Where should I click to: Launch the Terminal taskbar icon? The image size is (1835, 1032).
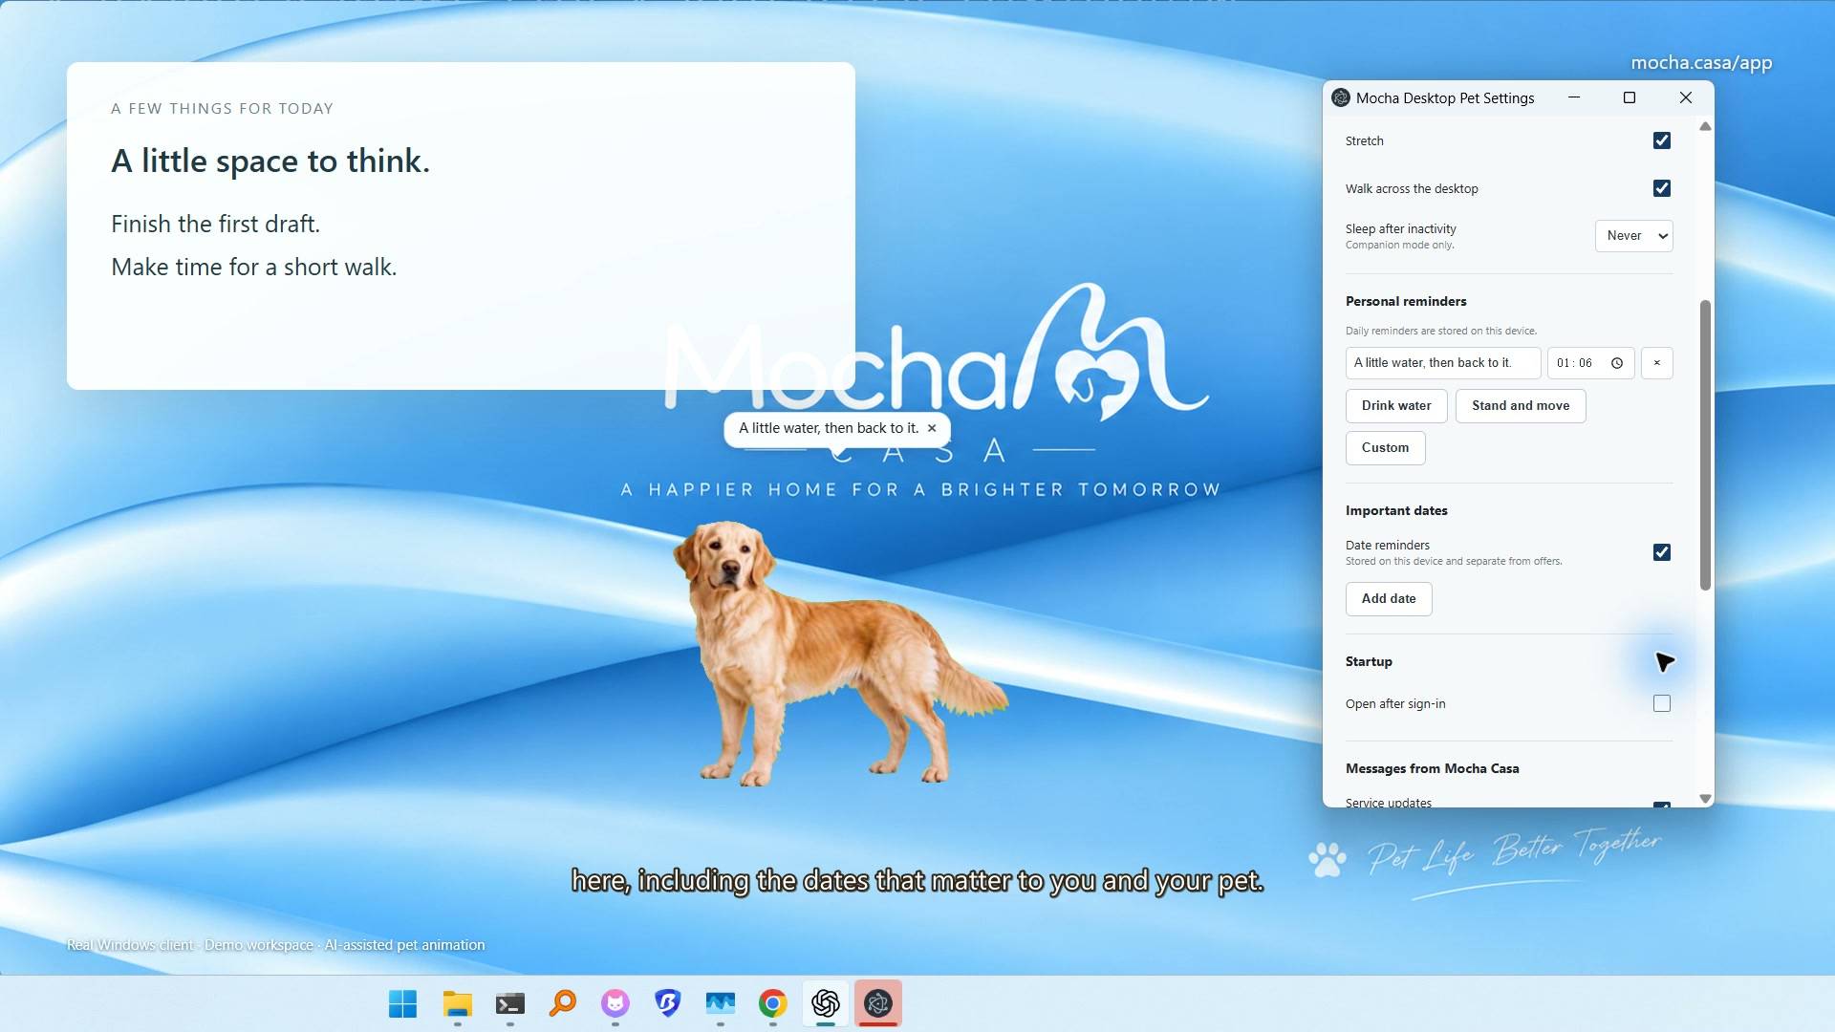(x=510, y=1003)
